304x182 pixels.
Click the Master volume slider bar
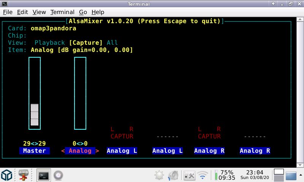(35, 93)
